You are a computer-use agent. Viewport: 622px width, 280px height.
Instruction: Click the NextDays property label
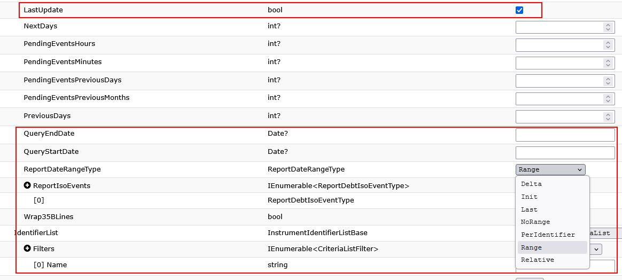coord(41,26)
